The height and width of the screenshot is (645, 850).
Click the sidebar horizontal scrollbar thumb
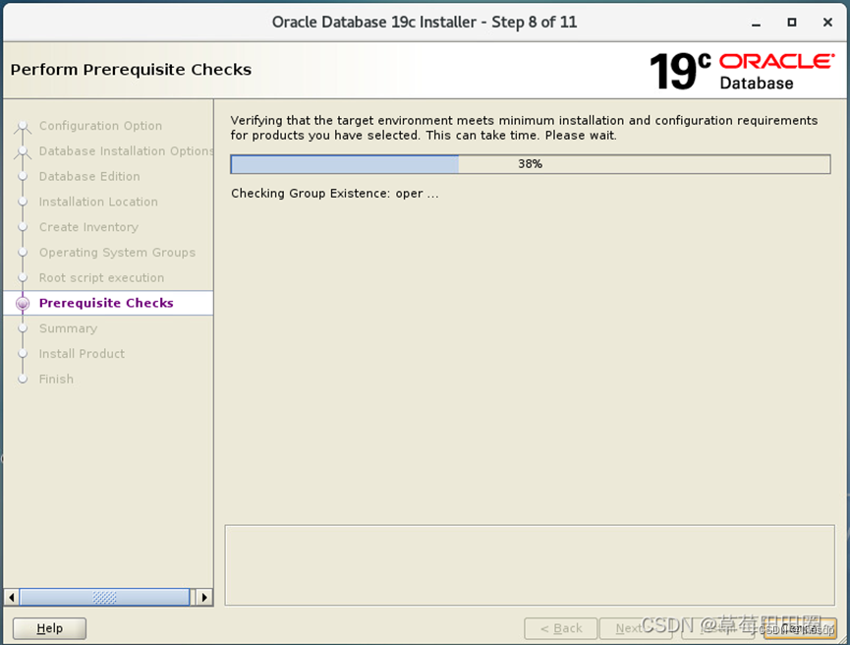click(104, 597)
